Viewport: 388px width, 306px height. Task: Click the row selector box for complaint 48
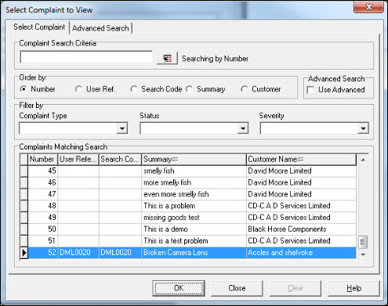point(24,206)
